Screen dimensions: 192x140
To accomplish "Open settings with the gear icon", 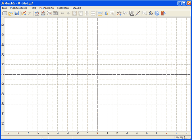I will click(x=151, y=13).
